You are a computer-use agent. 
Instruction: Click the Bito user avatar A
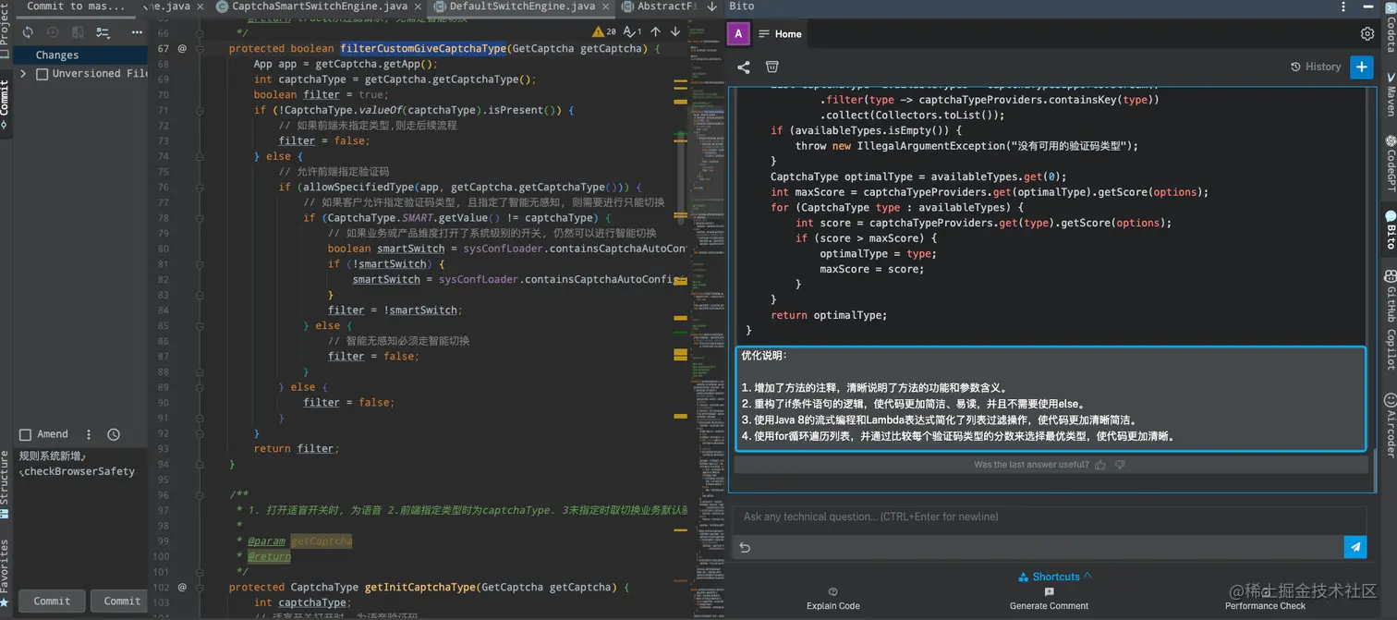tap(738, 34)
